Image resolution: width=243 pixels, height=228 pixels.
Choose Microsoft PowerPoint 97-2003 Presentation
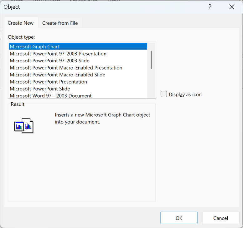78,54
